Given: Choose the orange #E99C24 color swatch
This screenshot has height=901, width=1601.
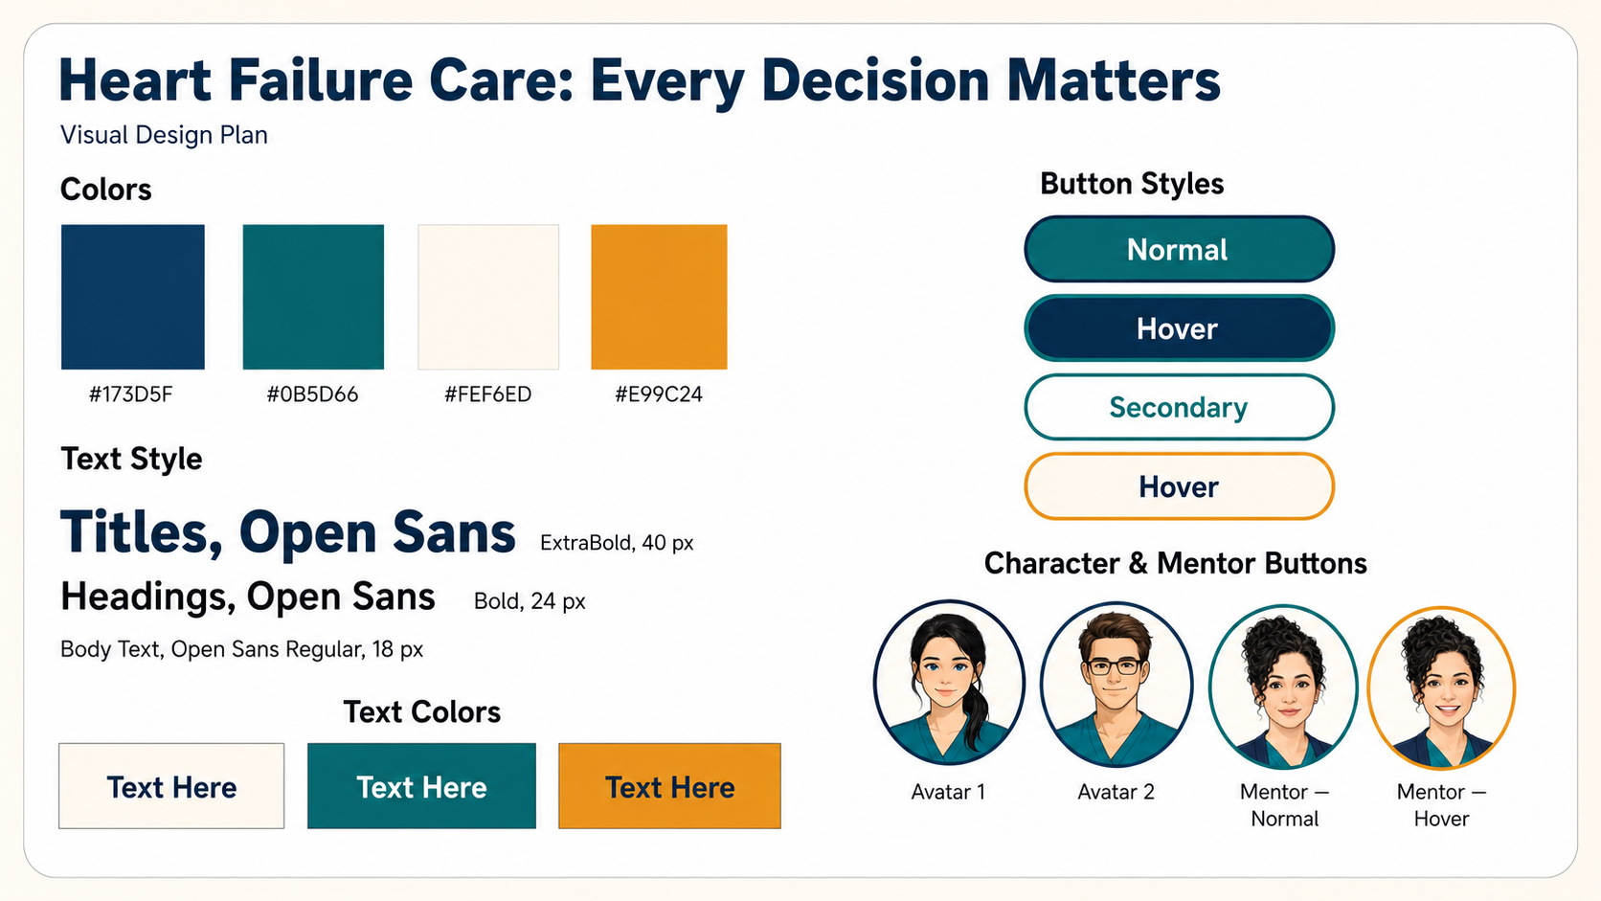Looking at the screenshot, I should point(659,297).
